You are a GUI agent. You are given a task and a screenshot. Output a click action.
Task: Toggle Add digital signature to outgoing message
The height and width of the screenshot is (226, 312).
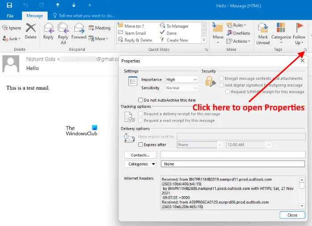[222, 85]
